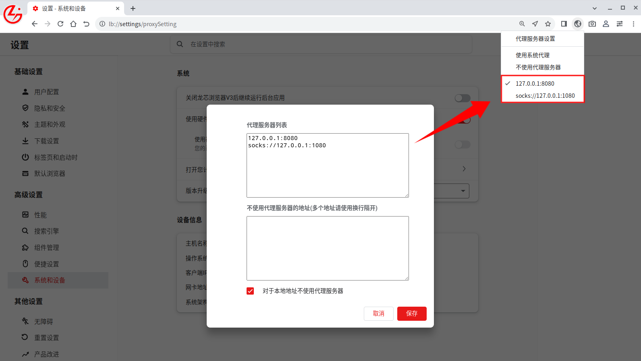
Task: Click the tab search down arrow
Action: click(595, 8)
